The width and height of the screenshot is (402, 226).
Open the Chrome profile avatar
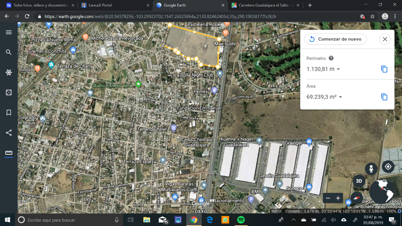(x=385, y=16)
